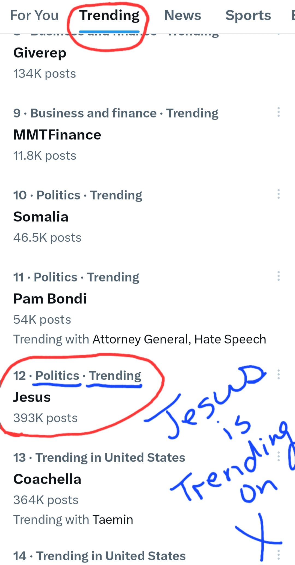Switch to the News tab

coord(182,15)
